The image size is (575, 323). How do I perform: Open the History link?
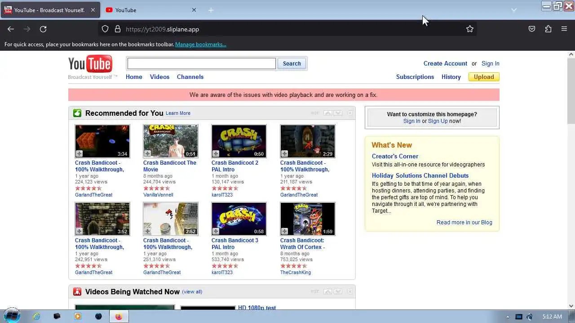click(x=451, y=77)
